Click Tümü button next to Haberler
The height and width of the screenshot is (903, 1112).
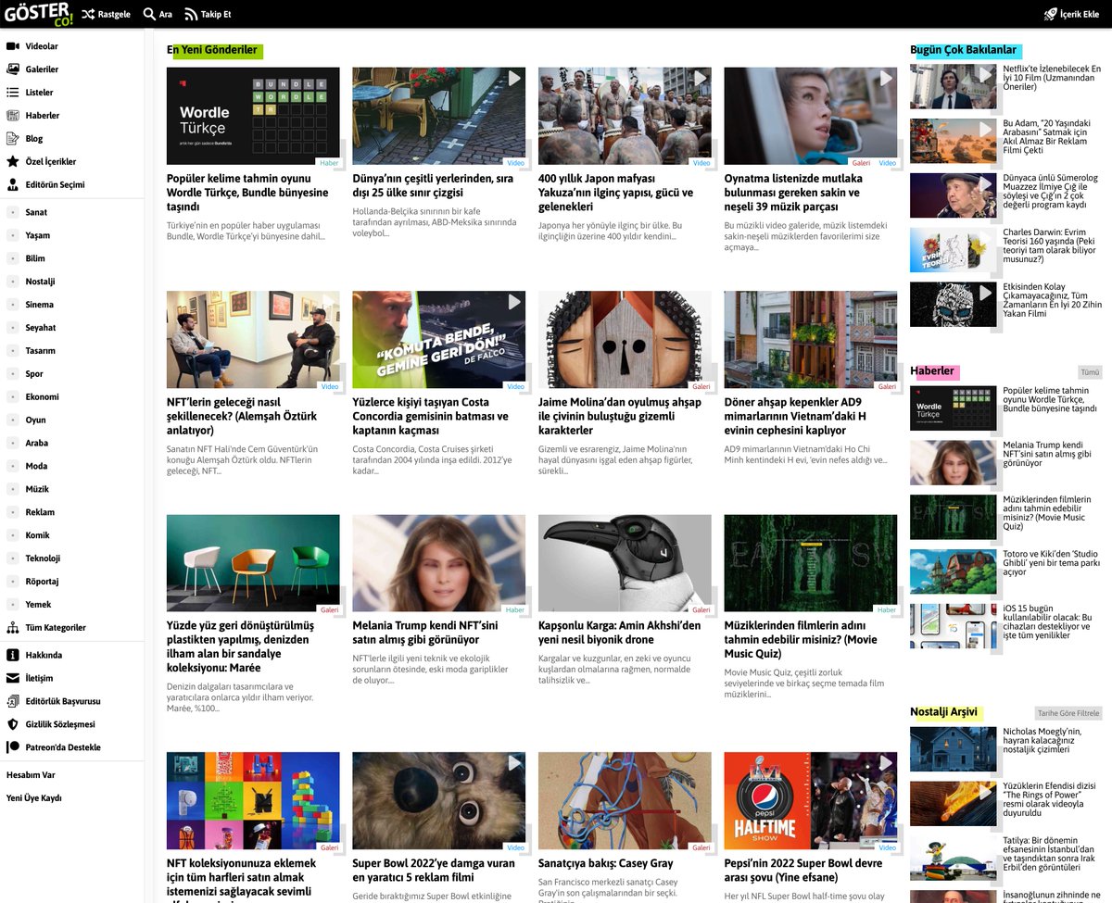[x=1090, y=372]
